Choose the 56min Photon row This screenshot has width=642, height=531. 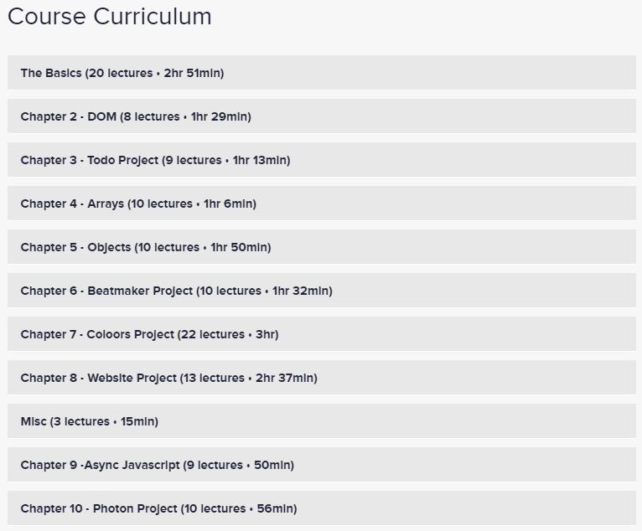coord(321,508)
